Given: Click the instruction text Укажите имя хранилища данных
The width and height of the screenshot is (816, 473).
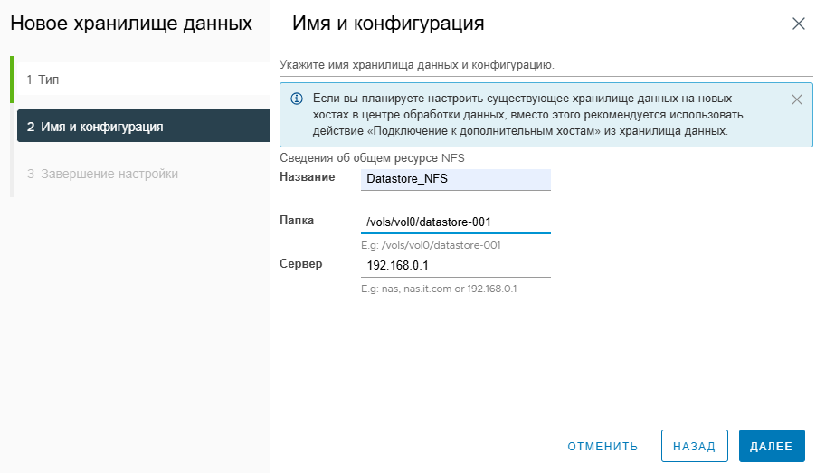Looking at the screenshot, I should pyautogui.click(x=417, y=65).
